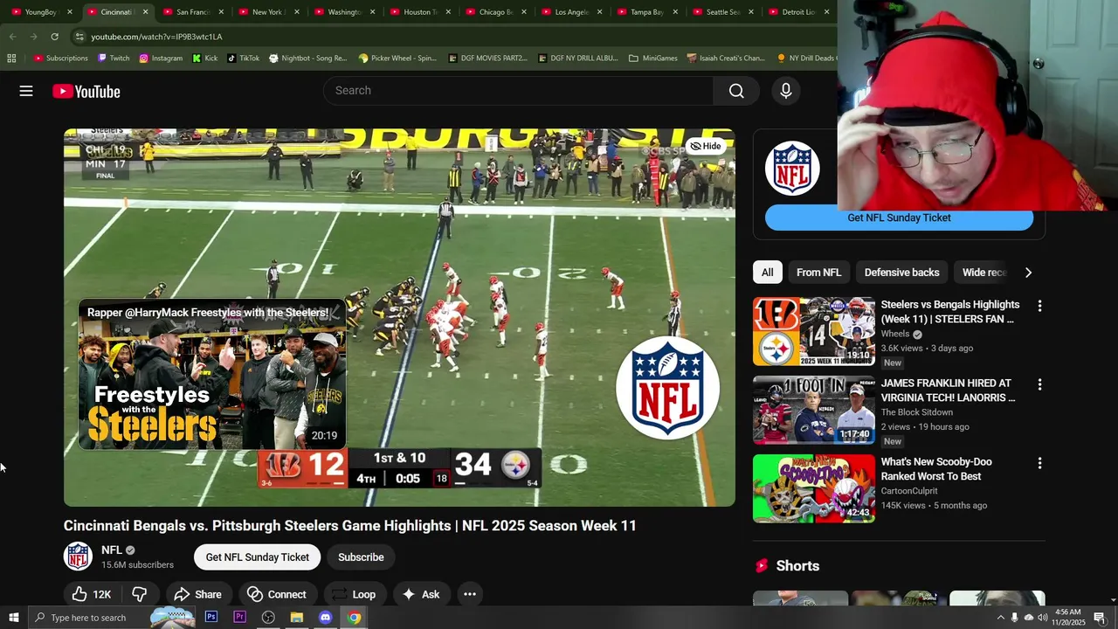Click the NFL shield in sidebar banner
1118x629 pixels.
(792, 168)
